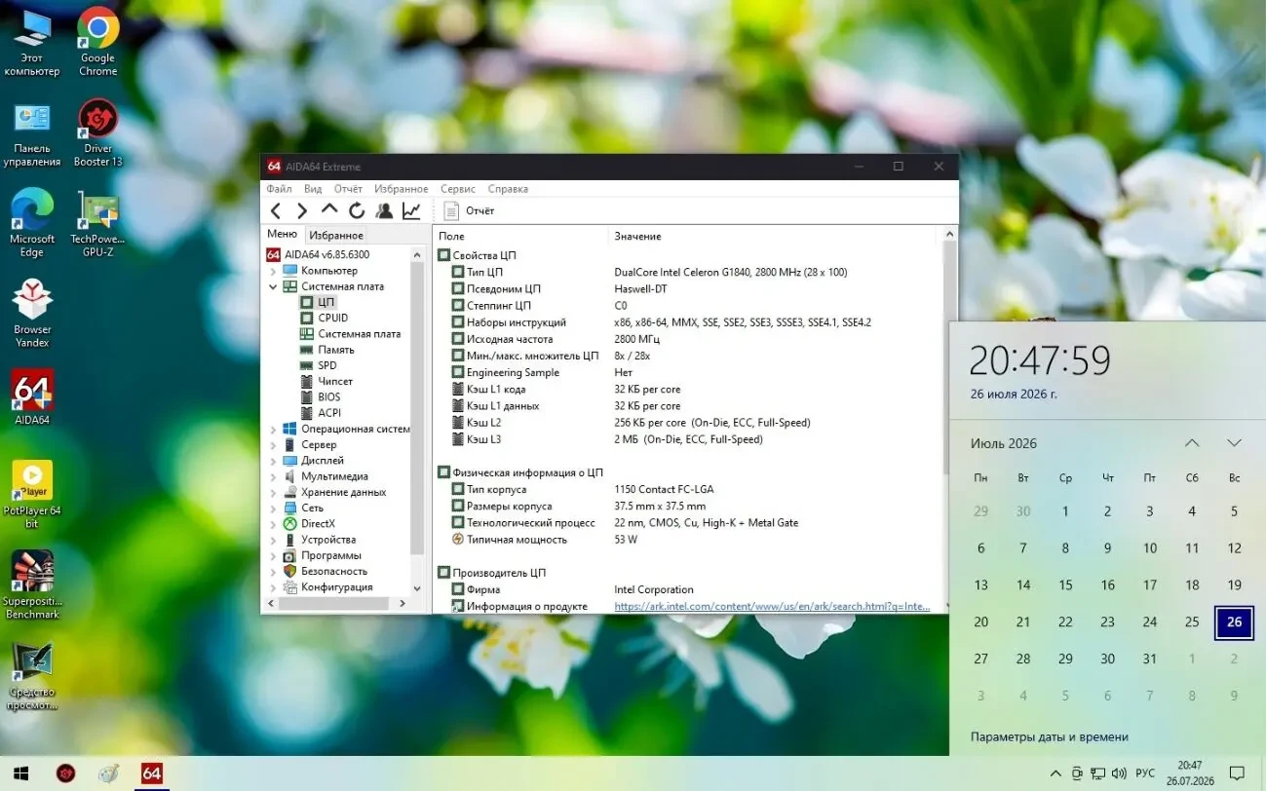Click the volume speaker tray icon
The image size is (1266, 791).
[x=1119, y=773]
